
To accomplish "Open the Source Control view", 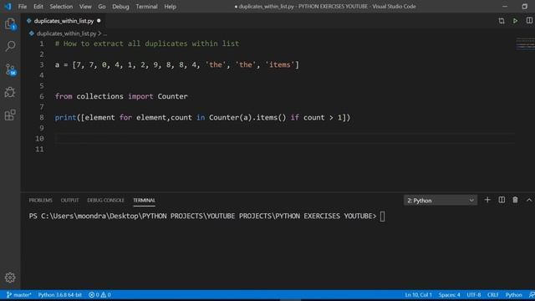I will (10, 69).
